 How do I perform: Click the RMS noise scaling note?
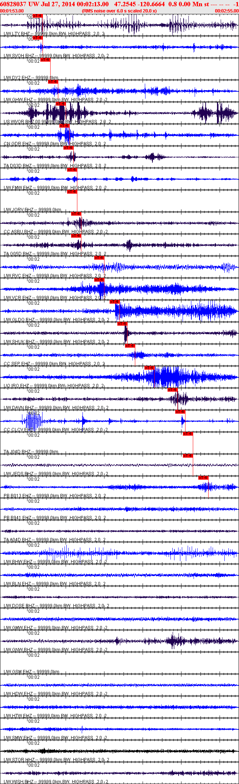coord(119,11)
